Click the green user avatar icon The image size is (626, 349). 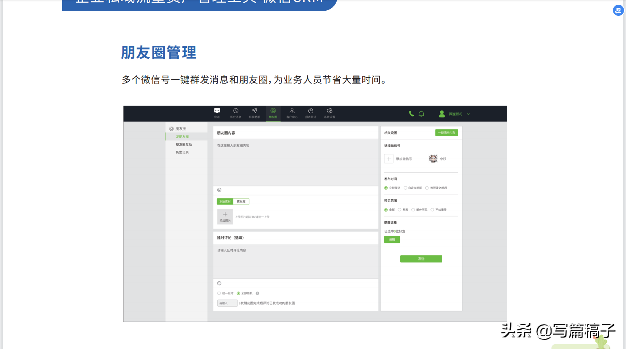[x=442, y=114]
